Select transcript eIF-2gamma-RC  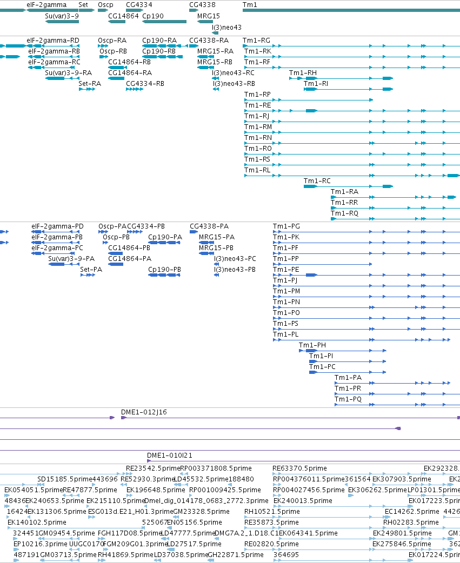[54, 62]
